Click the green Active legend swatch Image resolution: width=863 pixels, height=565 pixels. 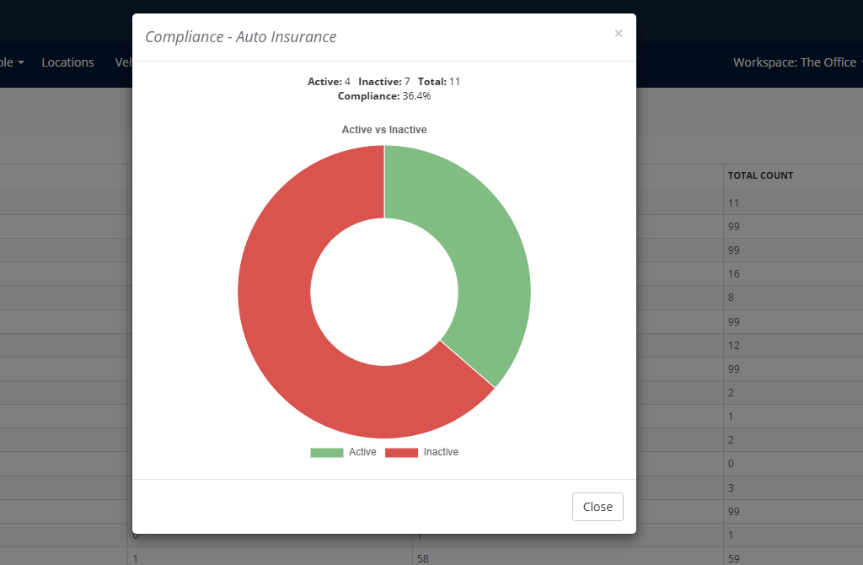point(327,453)
